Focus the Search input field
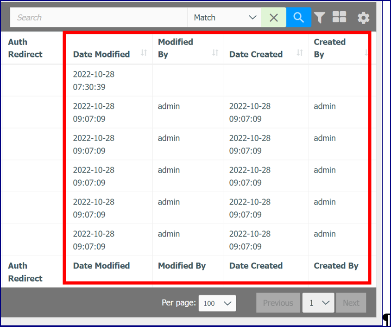Viewport: 391px width, 327px height. pyautogui.click(x=99, y=18)
